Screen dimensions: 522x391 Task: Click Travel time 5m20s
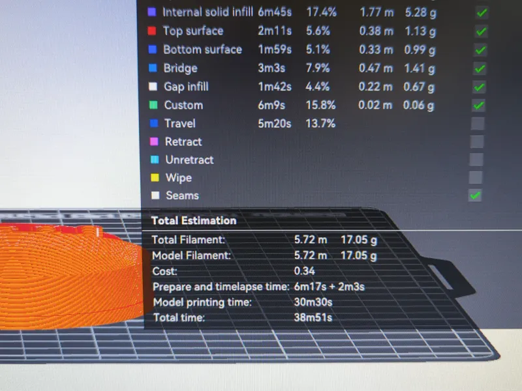point(275,124)
